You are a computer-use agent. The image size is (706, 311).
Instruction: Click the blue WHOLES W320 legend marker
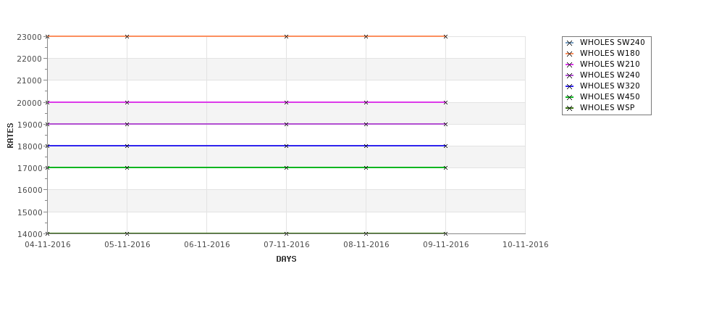[570, 86]
